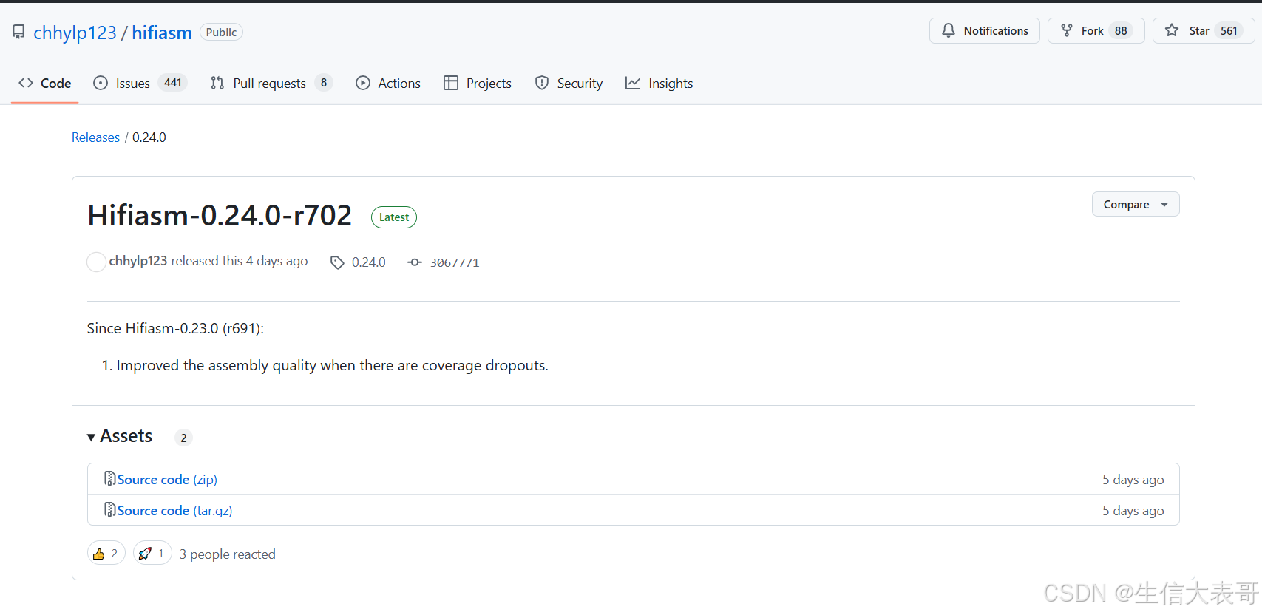Click the Insights graph icon
The image size is (1262, 615).
[x=633, y=83]
